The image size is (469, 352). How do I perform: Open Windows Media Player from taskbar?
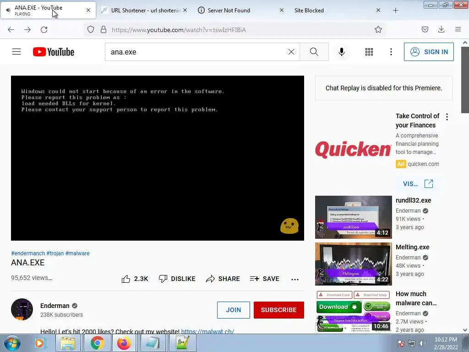[x=40, y=343]
